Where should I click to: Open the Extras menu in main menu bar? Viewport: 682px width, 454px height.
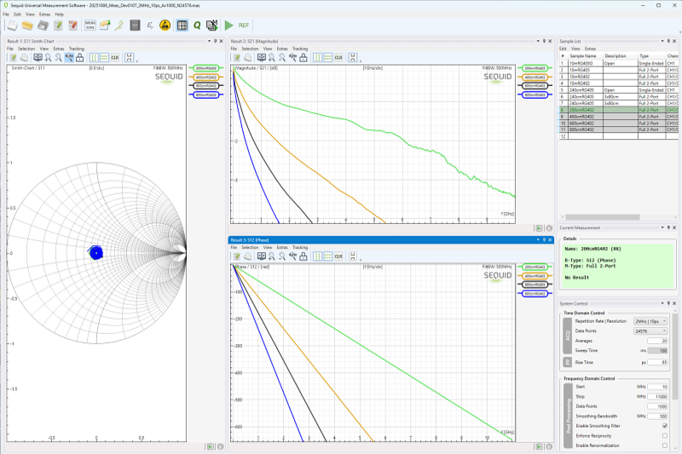click(43, 14)
